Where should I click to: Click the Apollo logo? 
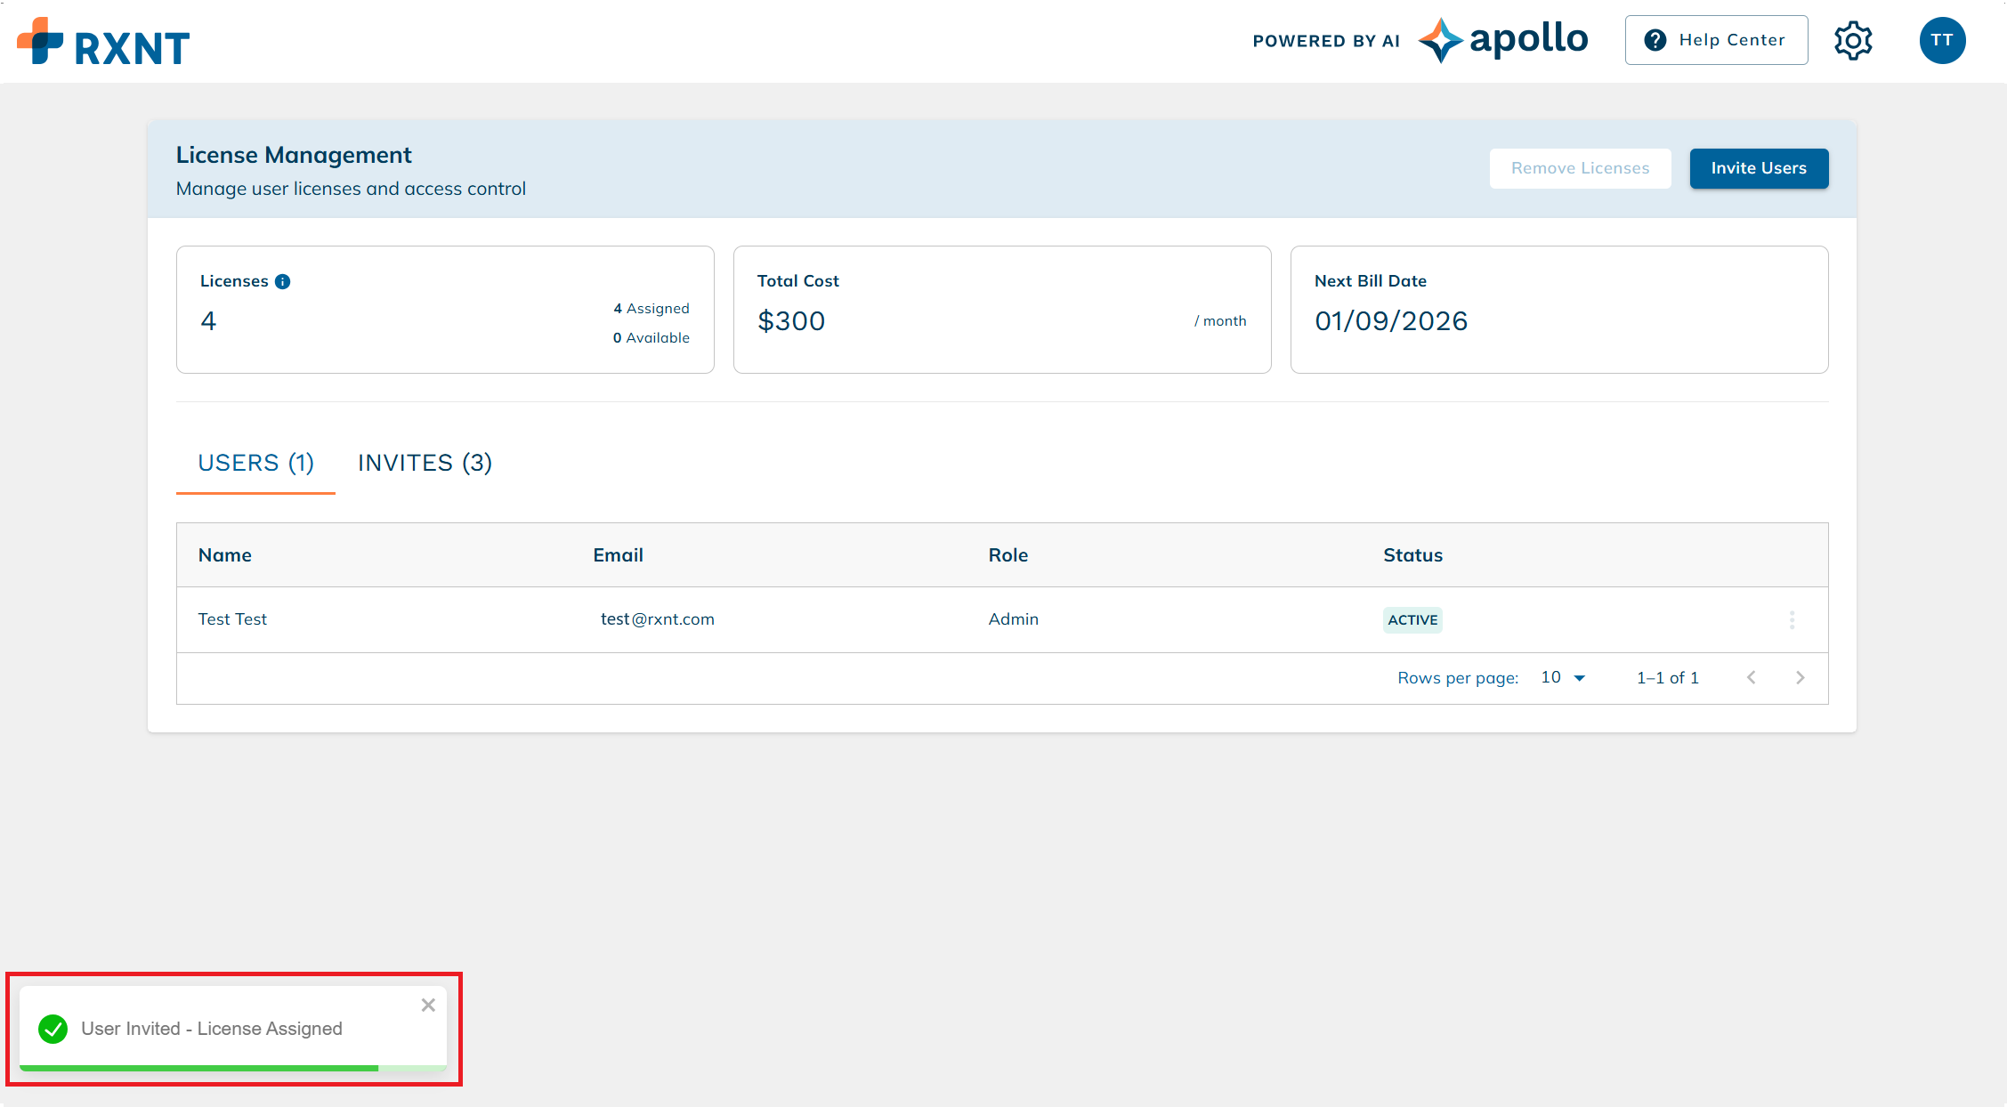[x=1503, y=39]
